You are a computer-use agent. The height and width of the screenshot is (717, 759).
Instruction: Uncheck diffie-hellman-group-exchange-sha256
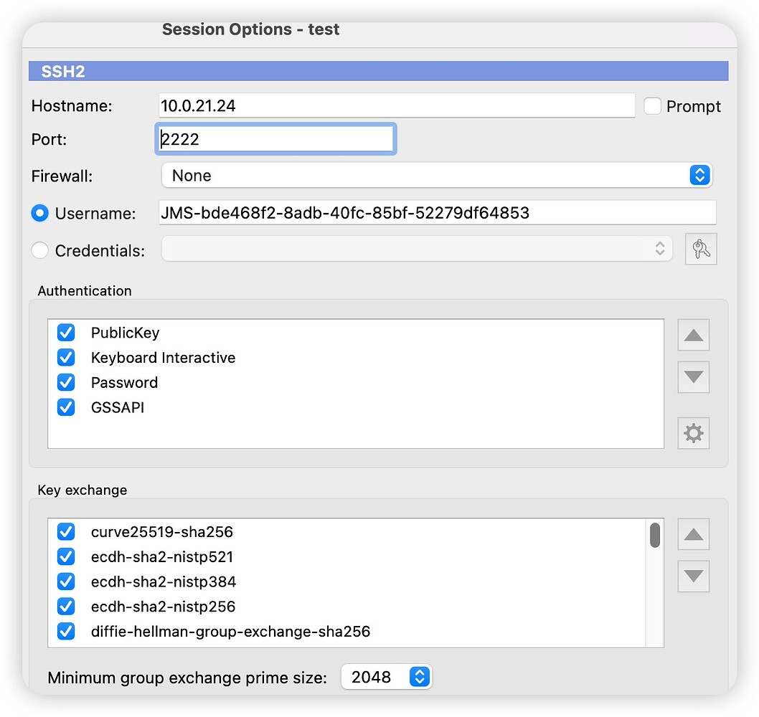coord(66,632)
